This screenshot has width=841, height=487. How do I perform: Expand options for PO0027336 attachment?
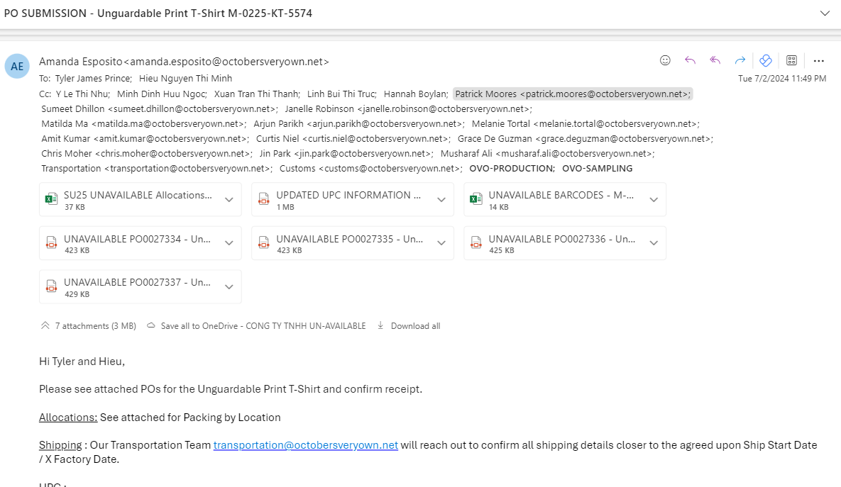pos(654,243)
